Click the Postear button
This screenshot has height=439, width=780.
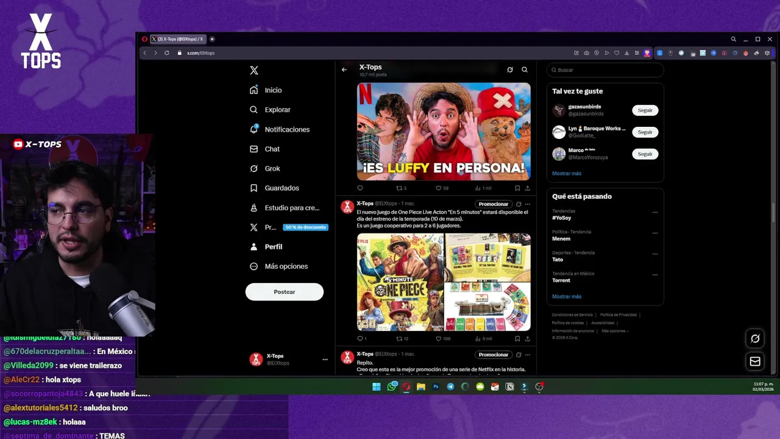(x=285, y=291)
